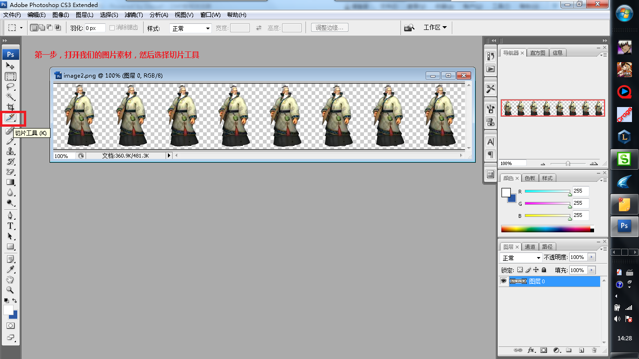Select the Move tool
The height and width of the screenshot is (359, 639).
point(10,66)
